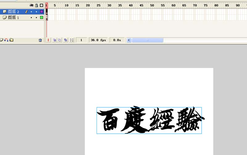Click the 36.0 fps frame rate
This screenshot has height=155, width=247.
[98, 40]
